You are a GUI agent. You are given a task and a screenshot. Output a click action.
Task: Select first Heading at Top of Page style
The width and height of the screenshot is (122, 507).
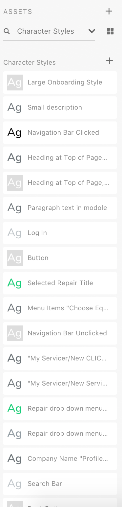[60, 158]
